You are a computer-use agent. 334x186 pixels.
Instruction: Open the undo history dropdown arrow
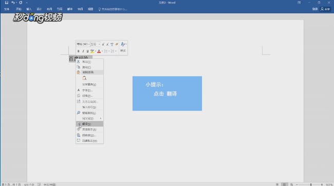[16, 3]
